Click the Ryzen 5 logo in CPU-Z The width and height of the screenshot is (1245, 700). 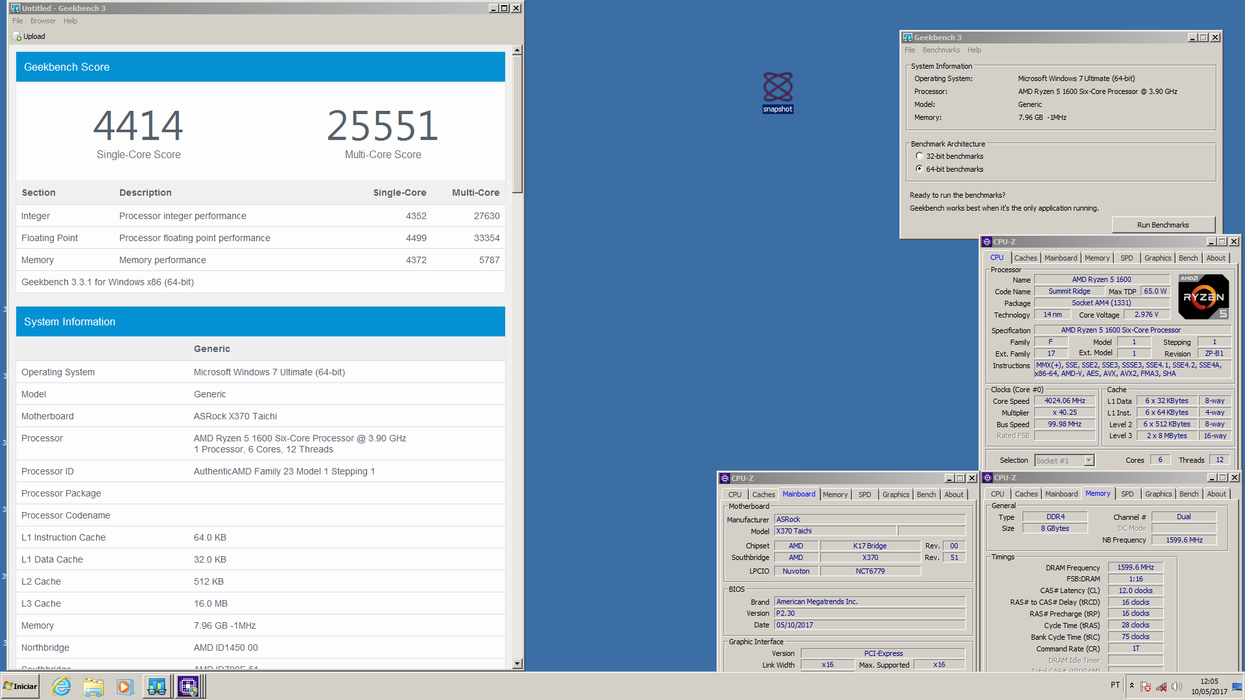[1203, 297]
